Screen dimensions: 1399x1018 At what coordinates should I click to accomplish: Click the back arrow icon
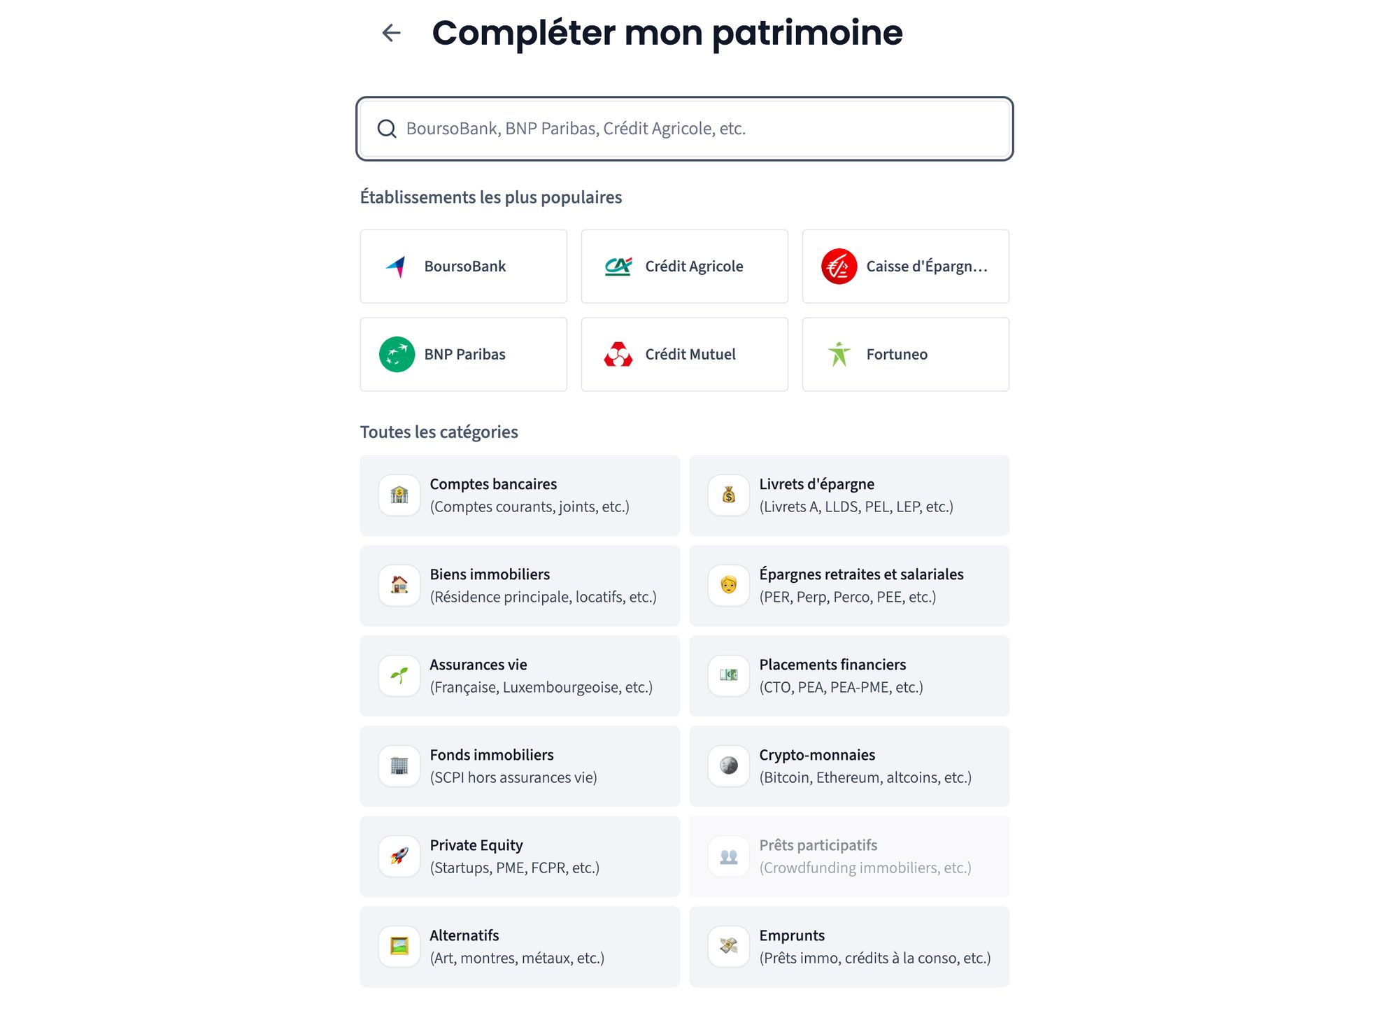[x=391, y=33]
